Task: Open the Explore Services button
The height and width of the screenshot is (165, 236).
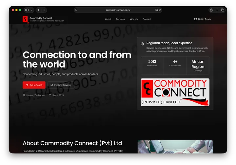Action: coord(61,85)
